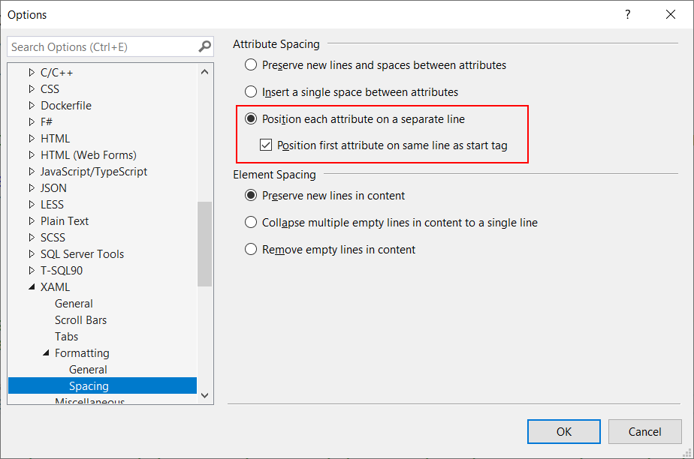
Task: Select Preserve new lines and spaces between attributes
Action: (x=252, y=65)
